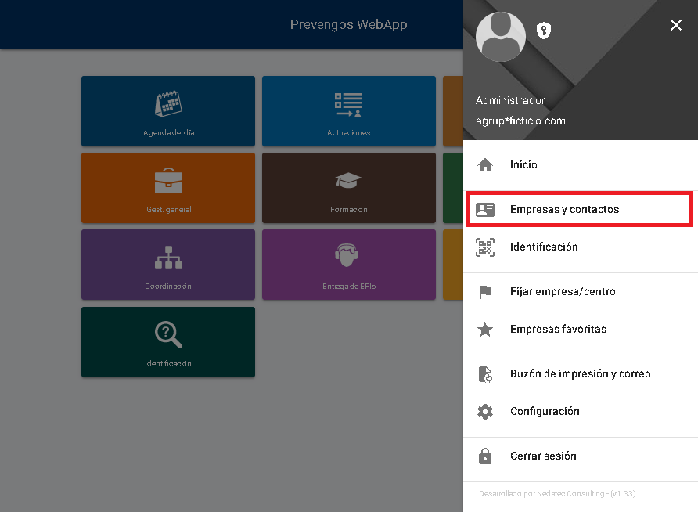
Task: Click the graduation cap Formación tile
Action: tap(348, 188)
